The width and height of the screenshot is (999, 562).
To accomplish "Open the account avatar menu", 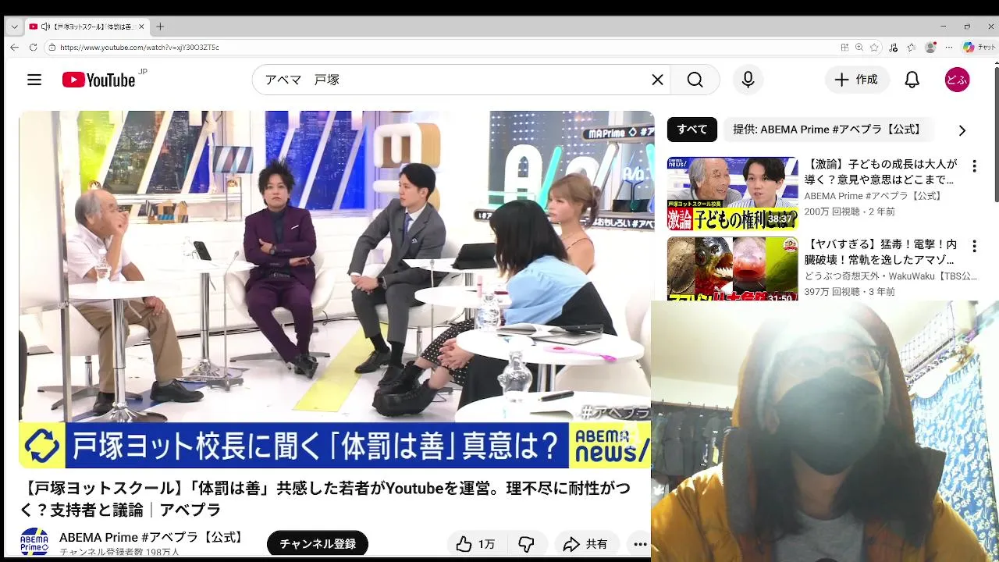I will pos(957,80).
